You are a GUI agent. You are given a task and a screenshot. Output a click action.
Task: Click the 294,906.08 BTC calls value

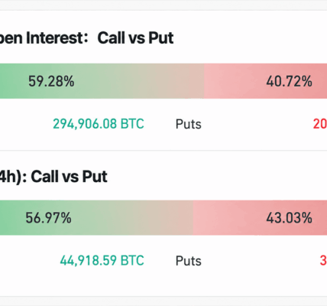click(99, 124)
